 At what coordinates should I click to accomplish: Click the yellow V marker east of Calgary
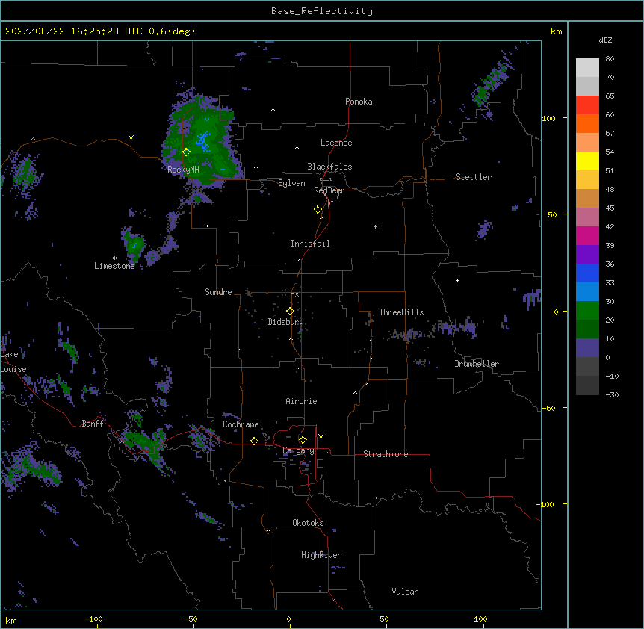click(321, 436)
